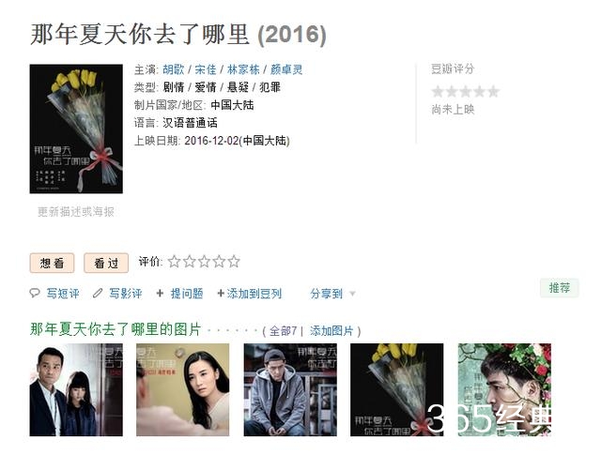
Task: Click the plus icon before 提问题
Action: 160,294
